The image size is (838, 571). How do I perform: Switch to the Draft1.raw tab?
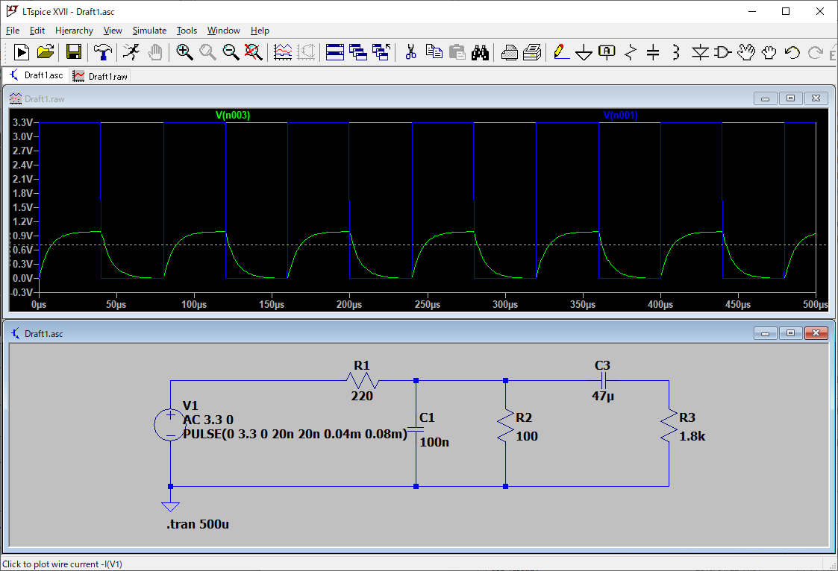(101, 76)
